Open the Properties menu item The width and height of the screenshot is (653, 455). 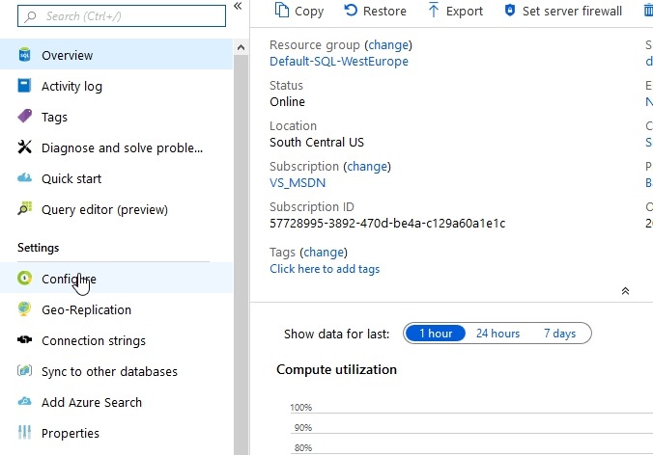(70, 433)
